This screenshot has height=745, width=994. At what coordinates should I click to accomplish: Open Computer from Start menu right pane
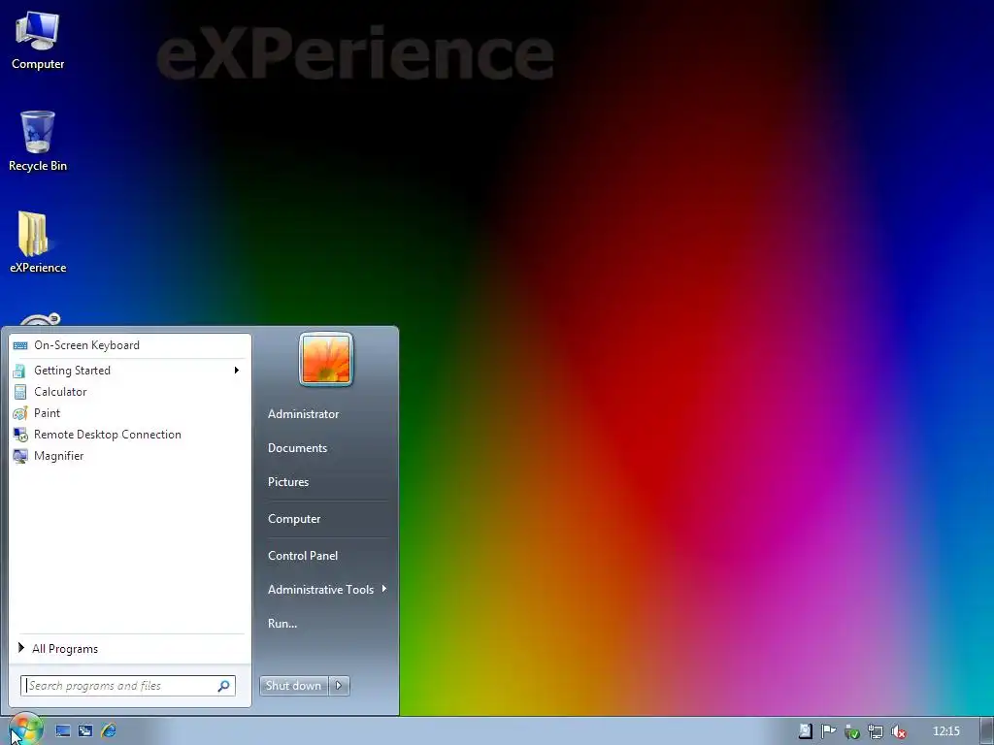coord(294,519)
